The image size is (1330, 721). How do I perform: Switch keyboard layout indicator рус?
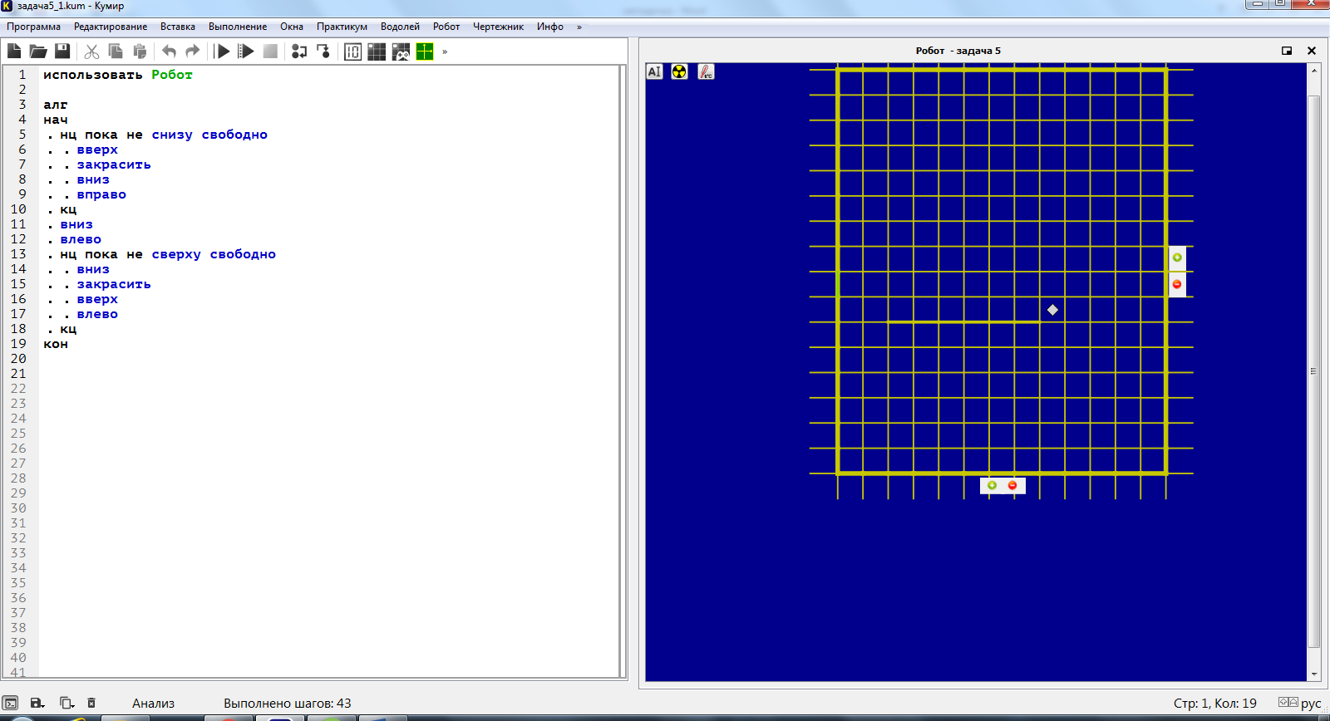click(x=1311, y=704)
